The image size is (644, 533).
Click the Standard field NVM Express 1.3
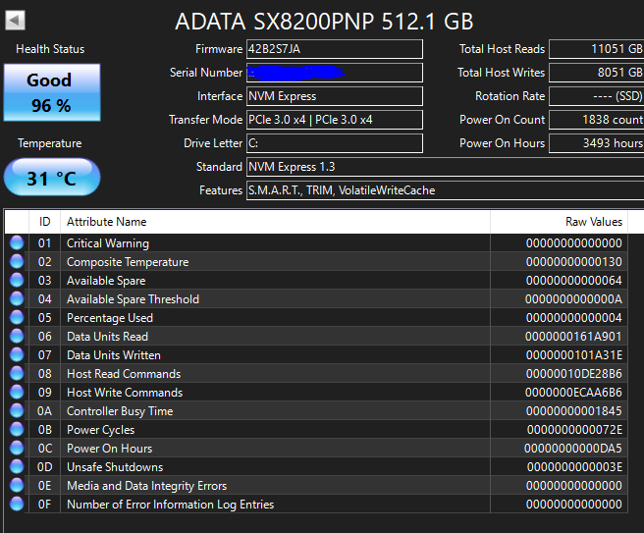tap(446, 167)
